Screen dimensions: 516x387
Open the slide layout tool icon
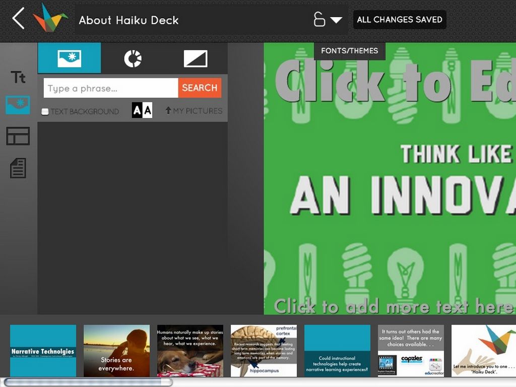18,136
